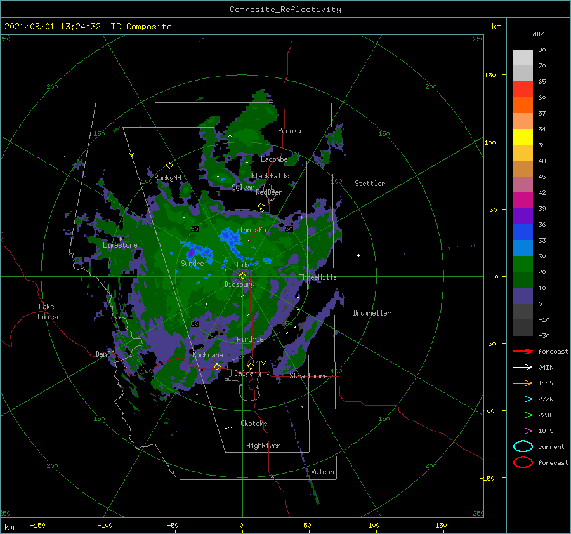Click the Lake Louise label
Image resolution: width=571 pixels, height=534 pixels.
pyautogui.click(x=49, y=312)
